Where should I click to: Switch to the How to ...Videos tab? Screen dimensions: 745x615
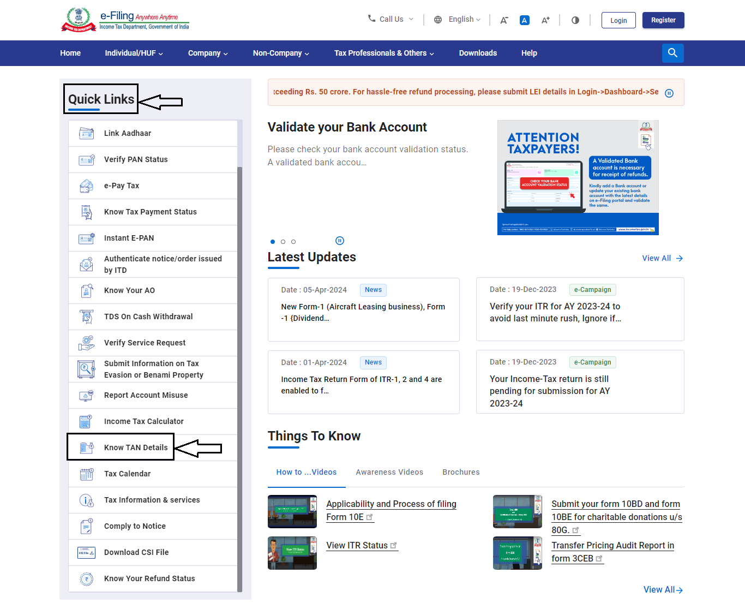click(307, 472)
